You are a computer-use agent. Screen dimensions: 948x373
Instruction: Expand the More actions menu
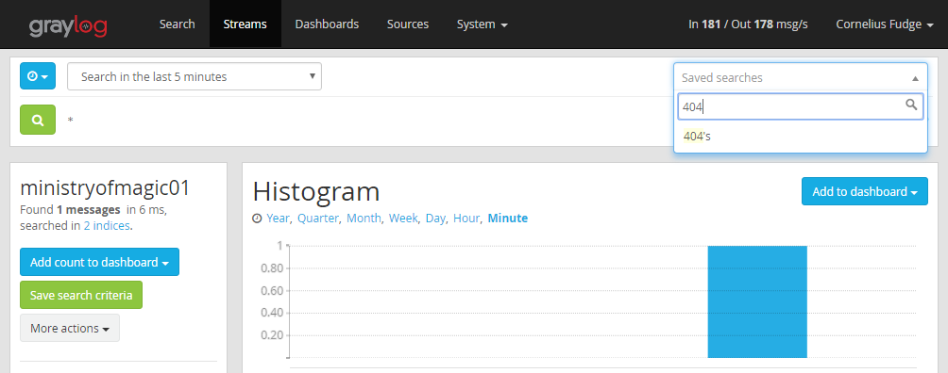click(70, 329)
